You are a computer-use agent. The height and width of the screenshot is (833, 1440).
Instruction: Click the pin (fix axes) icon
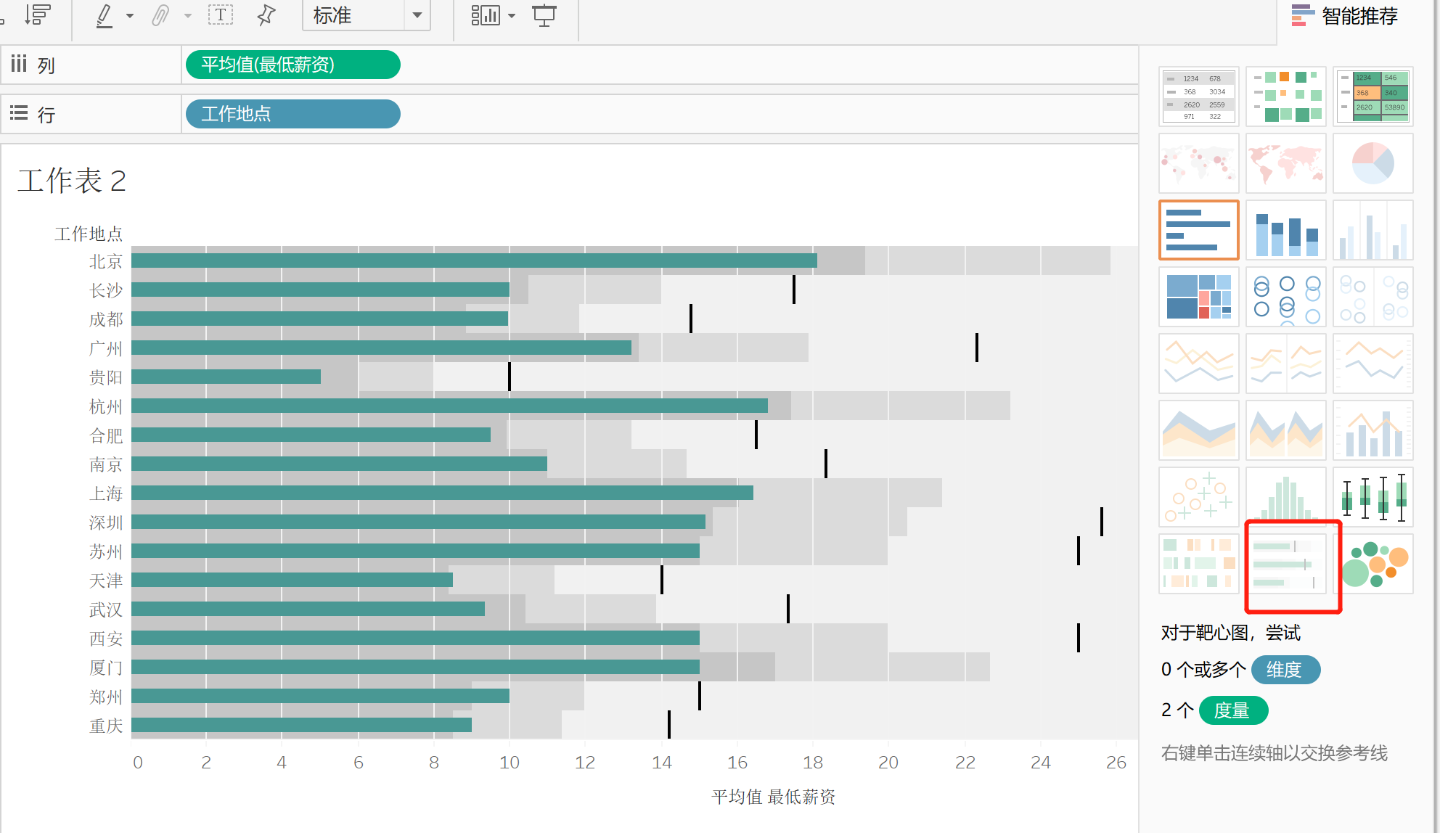(266, 15)
